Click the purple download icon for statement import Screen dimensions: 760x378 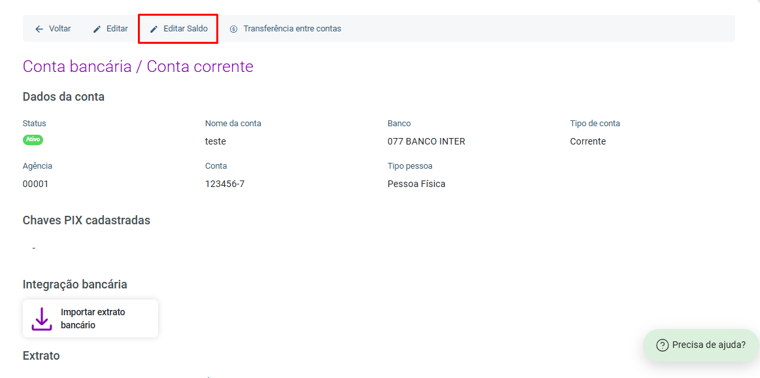click(x=42, y=318)
